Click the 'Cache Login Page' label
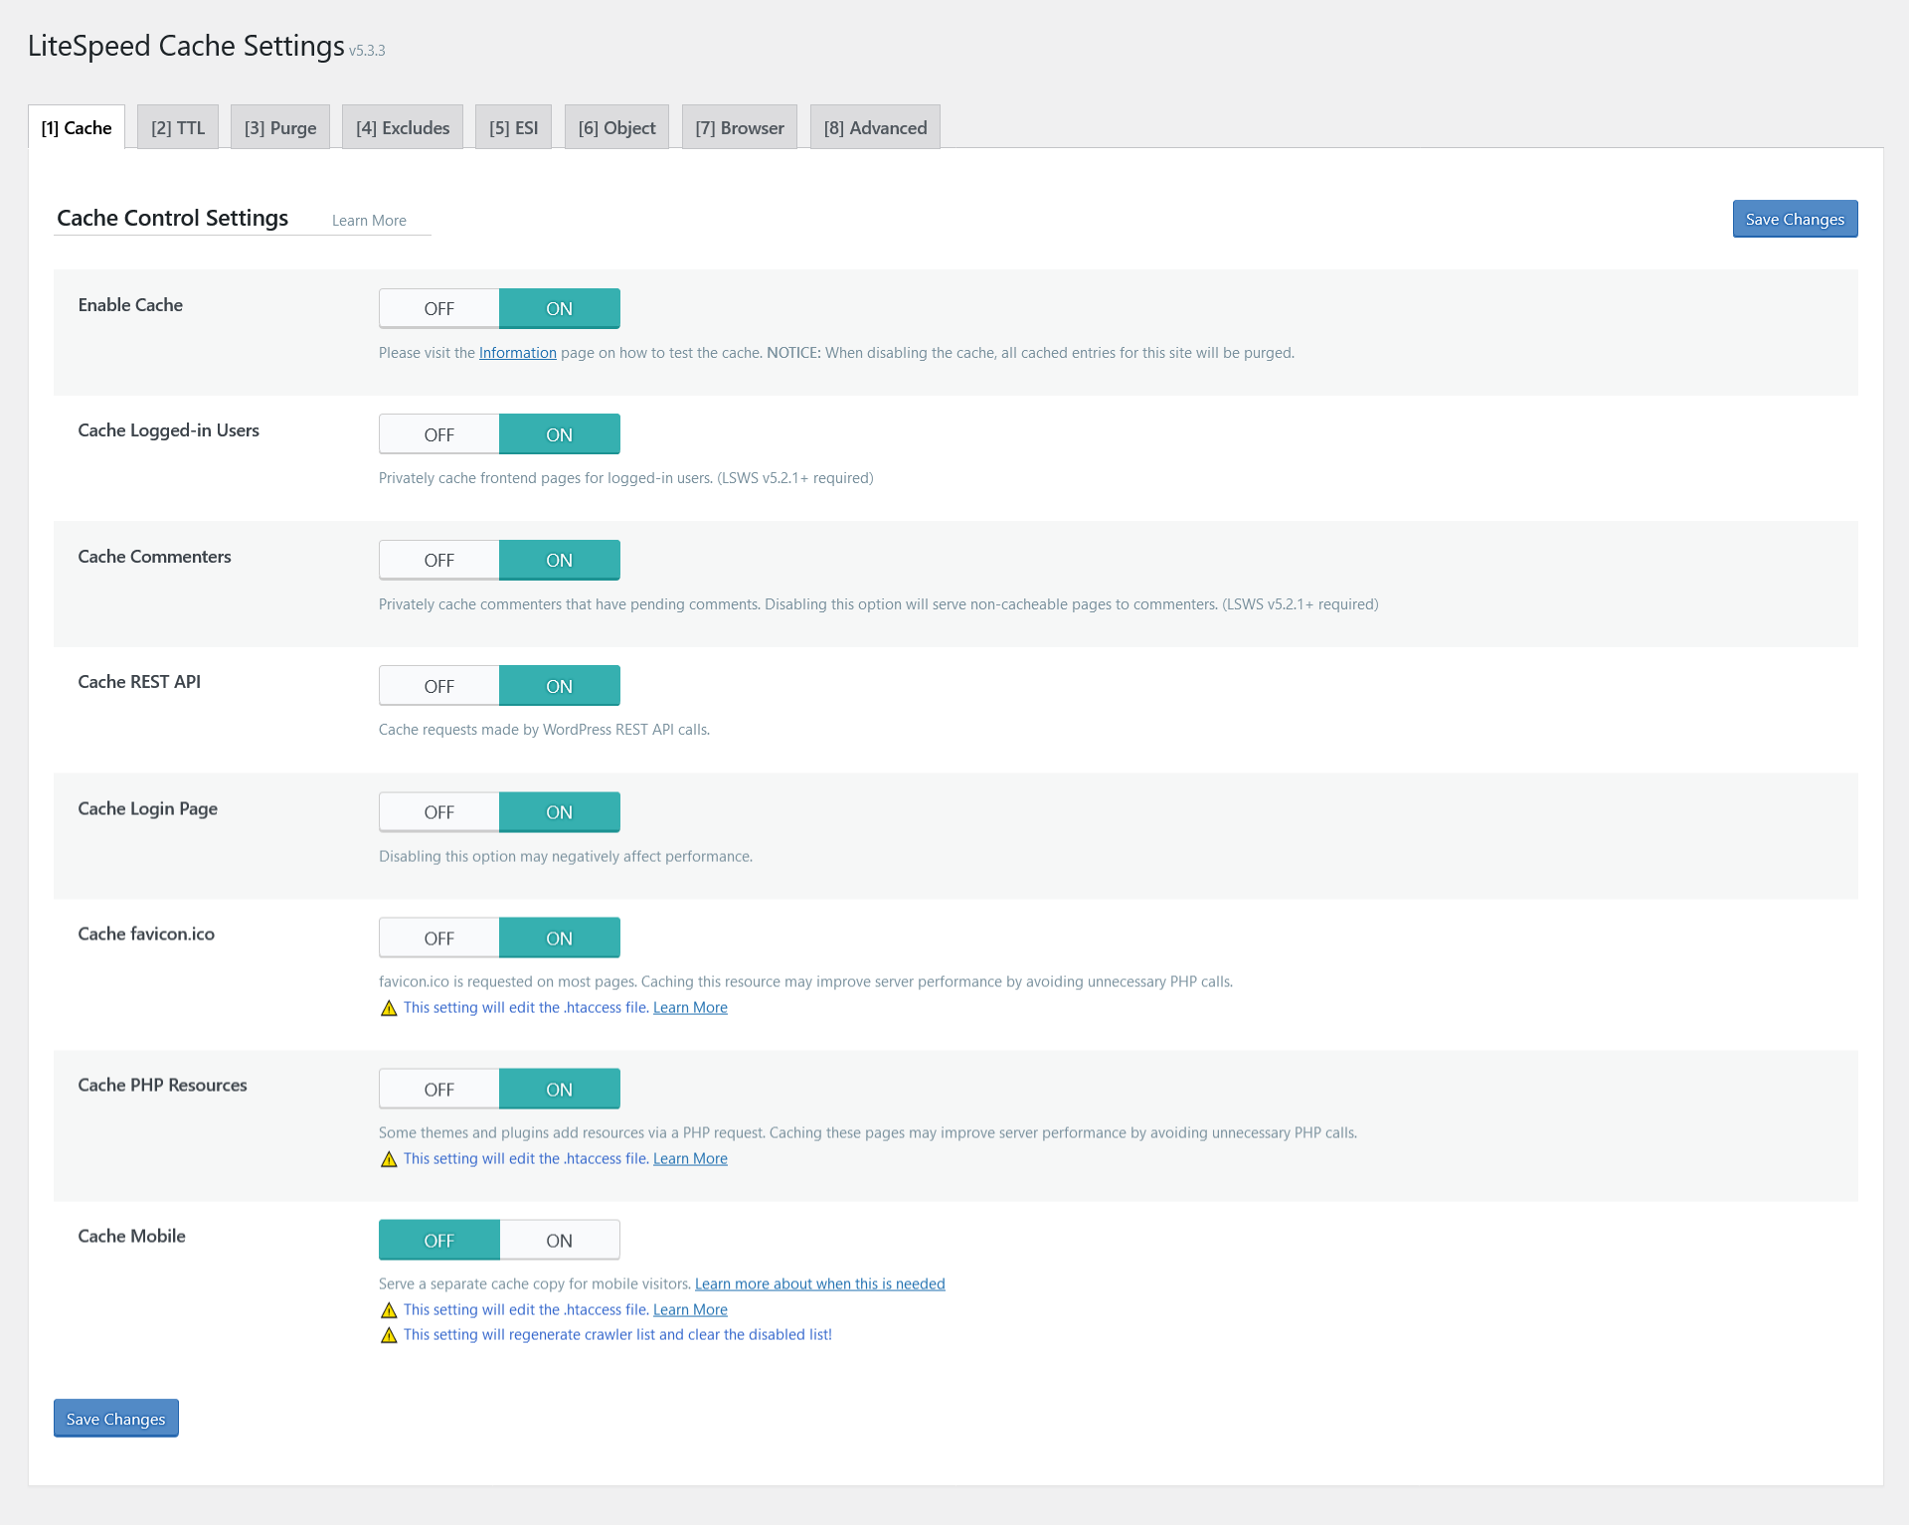1909x1525 pixels. coord(148,809)
